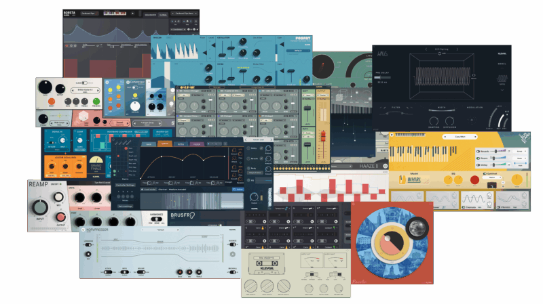Click the large GAIN knob on the guitar amp
543x304 pixels.
[45, 87]
